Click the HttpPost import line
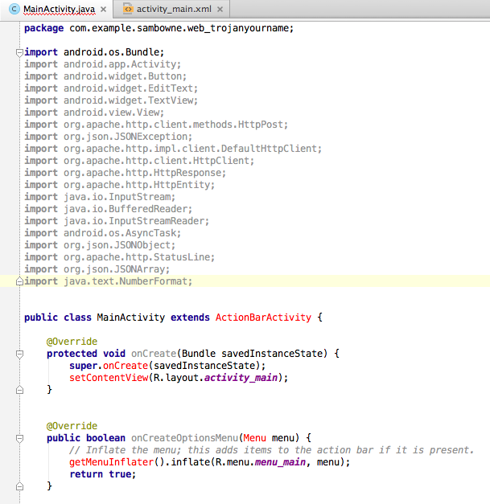Viewport: 490px width, 504px height. (x=156, y=125)
